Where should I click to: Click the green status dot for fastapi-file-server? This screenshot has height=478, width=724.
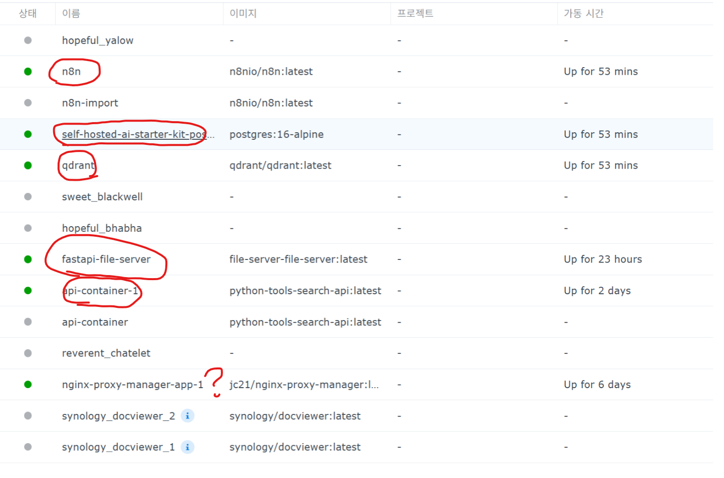pyautogui.click(x=28, y=259)
